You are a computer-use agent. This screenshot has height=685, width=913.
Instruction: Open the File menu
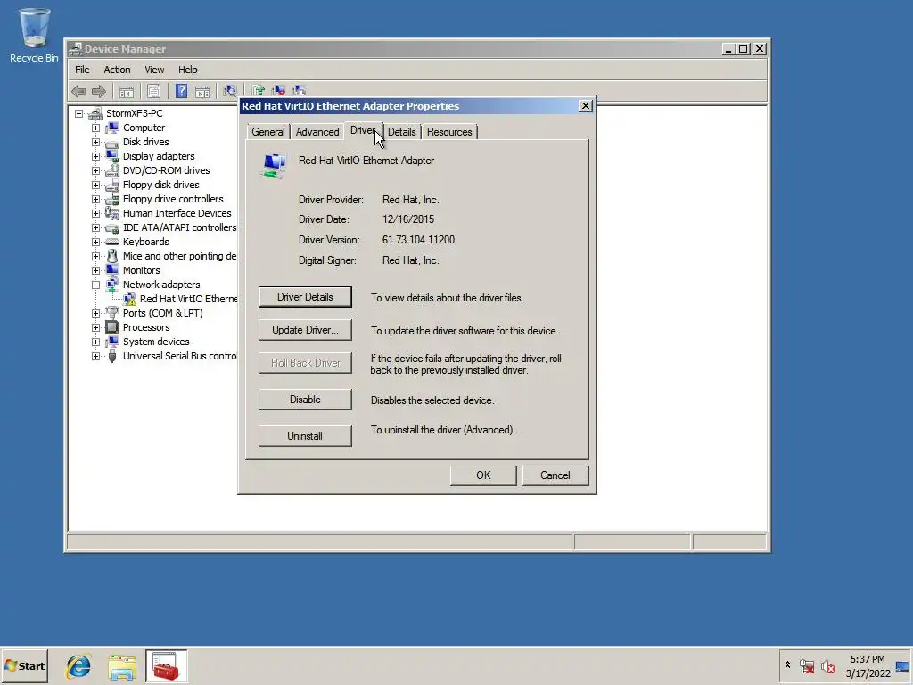pos(82,70)
